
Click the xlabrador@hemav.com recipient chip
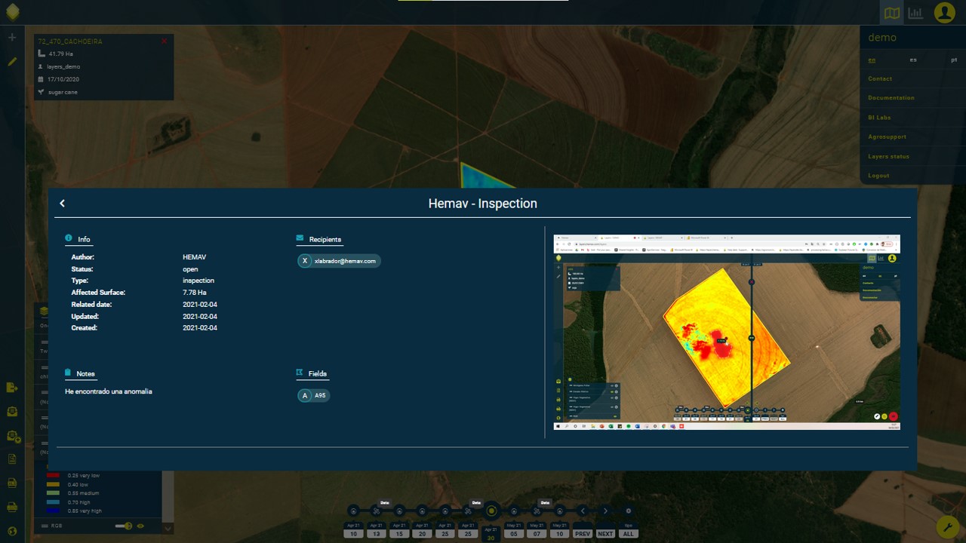point(339,261)
